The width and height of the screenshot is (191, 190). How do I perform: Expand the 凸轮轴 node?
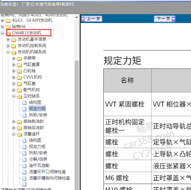pos(14,71)
